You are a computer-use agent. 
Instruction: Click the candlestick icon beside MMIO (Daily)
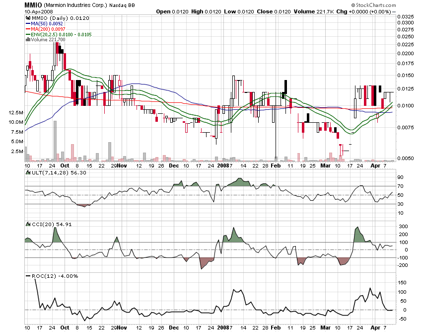[x=28, y=18]
